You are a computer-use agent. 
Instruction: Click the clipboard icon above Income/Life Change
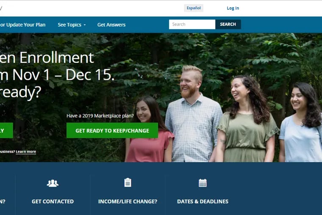tap(128, 182)
